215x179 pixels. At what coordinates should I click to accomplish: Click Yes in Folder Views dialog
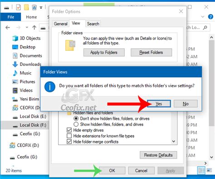pos(159,104)
